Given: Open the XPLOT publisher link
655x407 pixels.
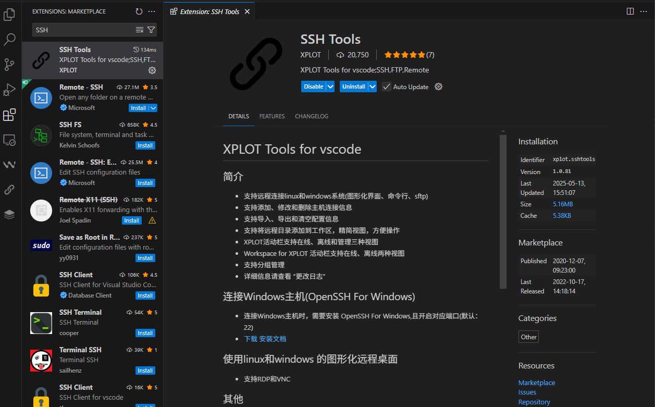Looking at the screenshot, I should tap(311, 55).
